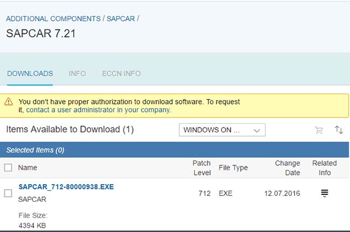Click the download basket cart icon
This screenshot has height=232, width=350.
pos(319,130)
